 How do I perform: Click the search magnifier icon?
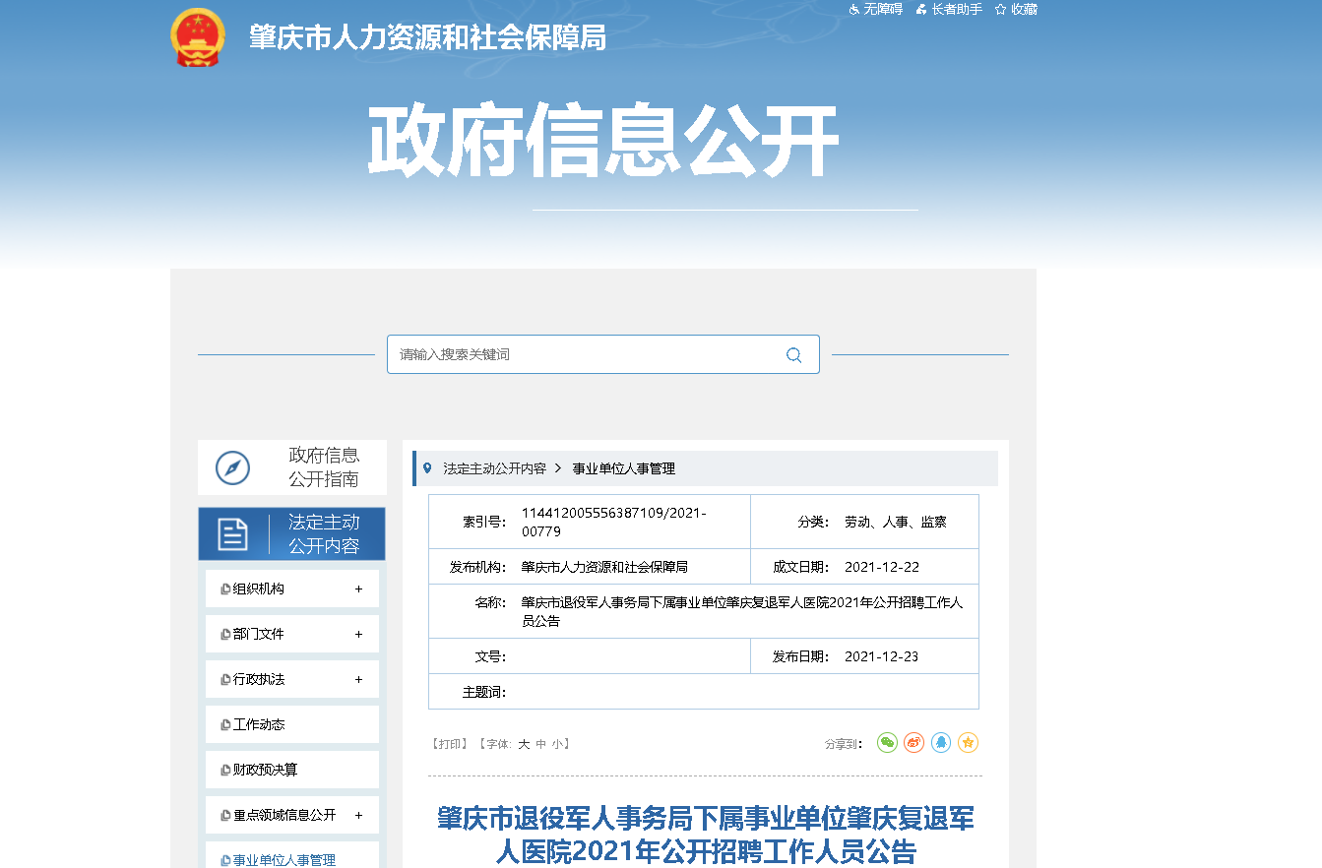(793, 355)
